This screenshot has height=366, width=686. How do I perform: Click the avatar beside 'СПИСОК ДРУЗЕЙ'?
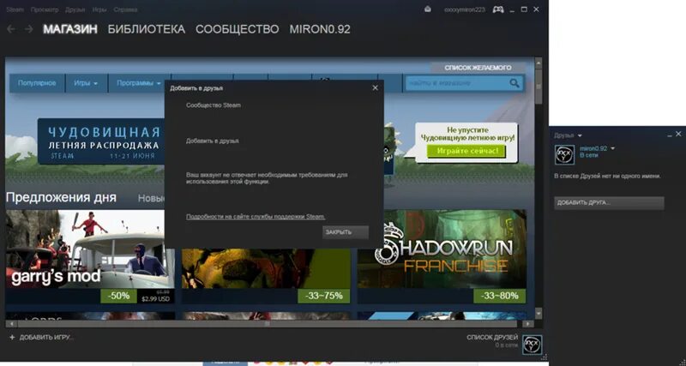coord(533,344)
